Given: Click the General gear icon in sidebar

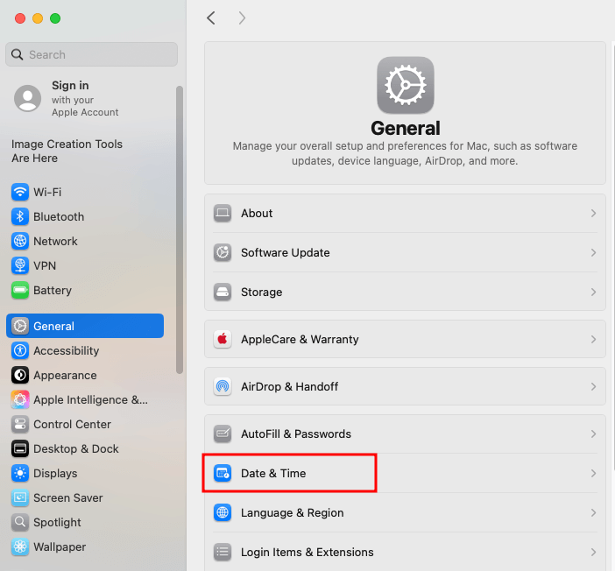Looking at the screenshot, I should point(20,326).
